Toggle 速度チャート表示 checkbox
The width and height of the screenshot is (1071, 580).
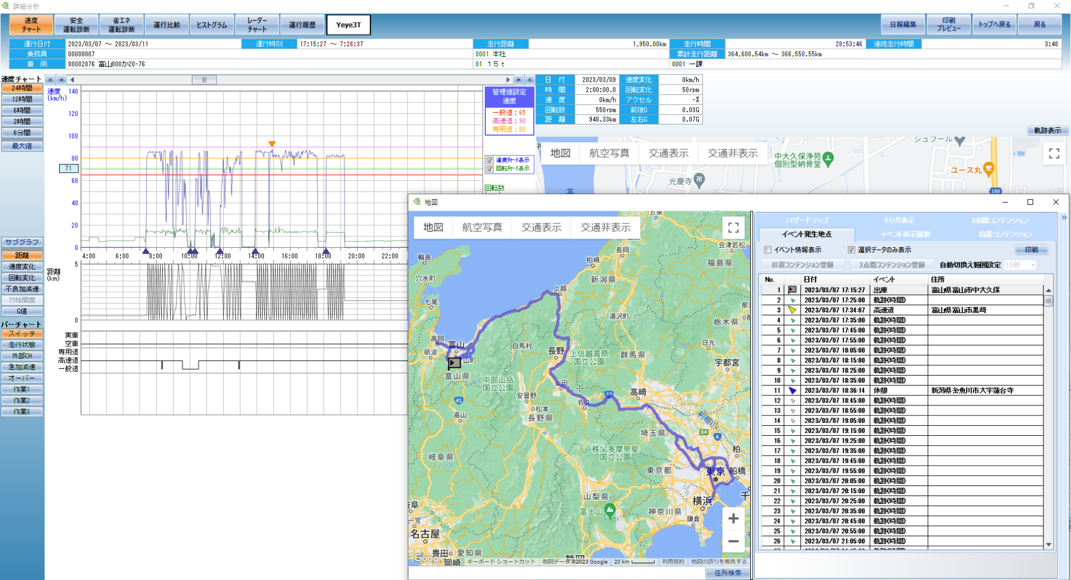coord(490,160)
